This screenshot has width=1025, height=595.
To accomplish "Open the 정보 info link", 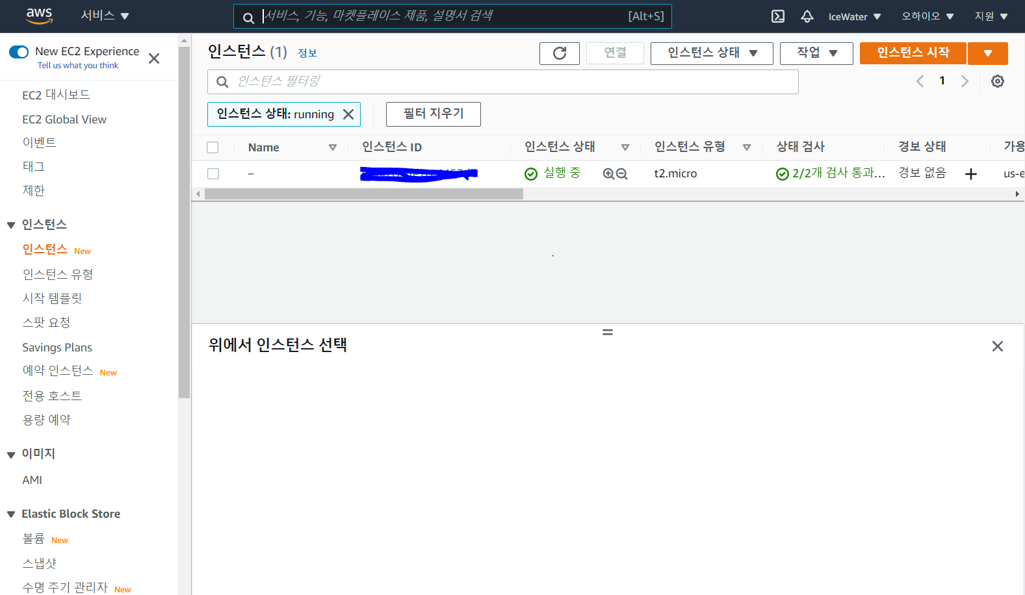I will 307,53.
